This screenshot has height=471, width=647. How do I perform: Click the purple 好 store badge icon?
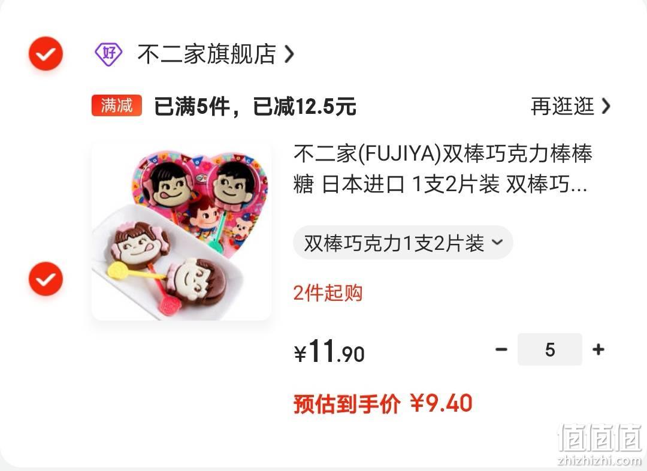pyautogui.click(x=108, y=54)
